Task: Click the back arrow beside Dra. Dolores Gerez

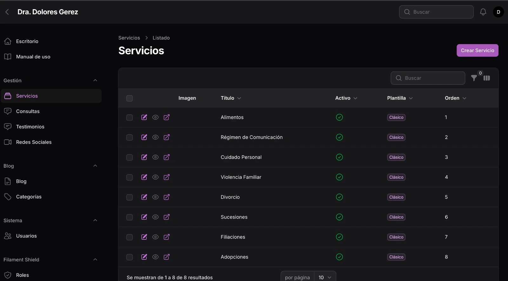Action: [7, 12]
